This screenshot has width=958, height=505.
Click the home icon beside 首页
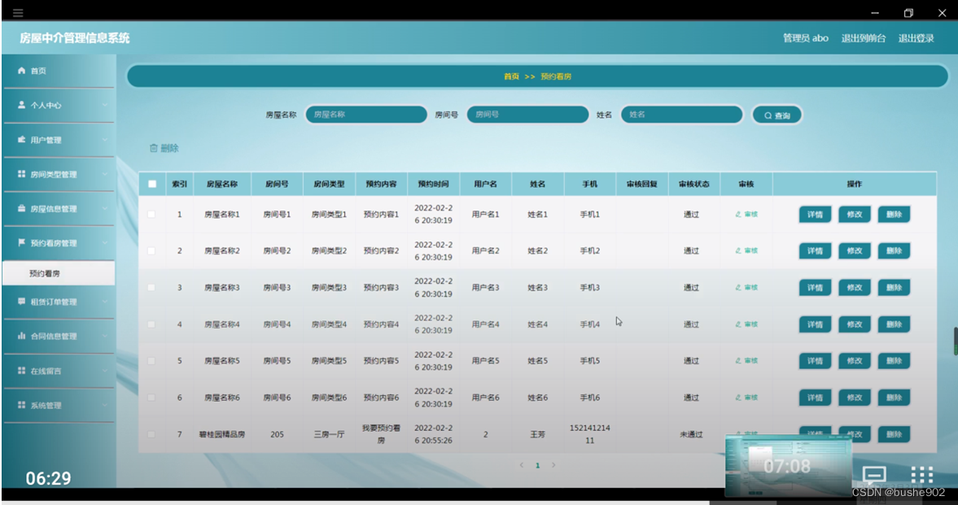pyautogui.click(x=22, y=71)
